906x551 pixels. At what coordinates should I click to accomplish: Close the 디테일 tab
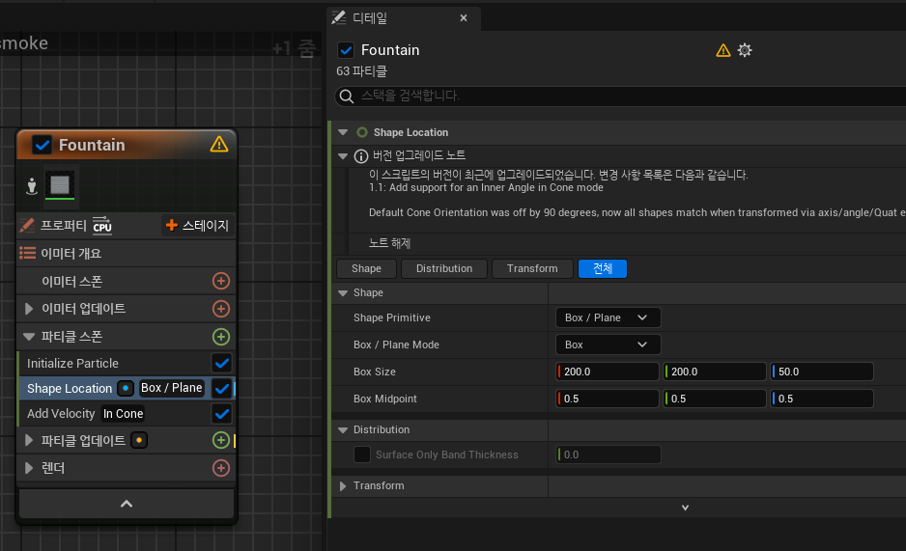pyautogui.click(x=464, y=18)
